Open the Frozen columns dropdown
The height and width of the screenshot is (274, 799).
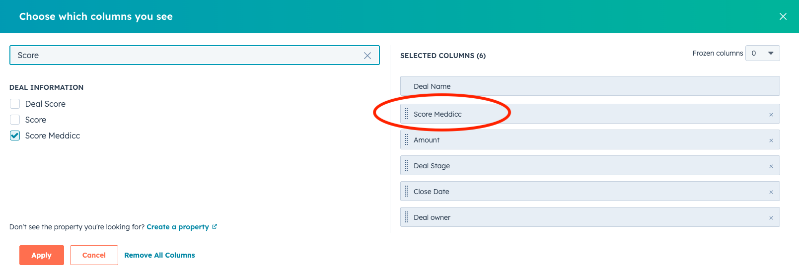[x=762, y=53]
